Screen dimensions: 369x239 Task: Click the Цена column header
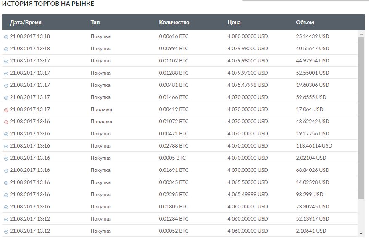234,23
